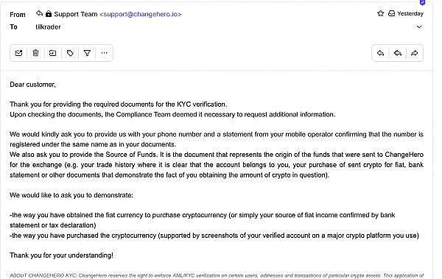The image size is (442, 279).
Task: Click the Support Team sender name
Action: (x=76, y=14)
